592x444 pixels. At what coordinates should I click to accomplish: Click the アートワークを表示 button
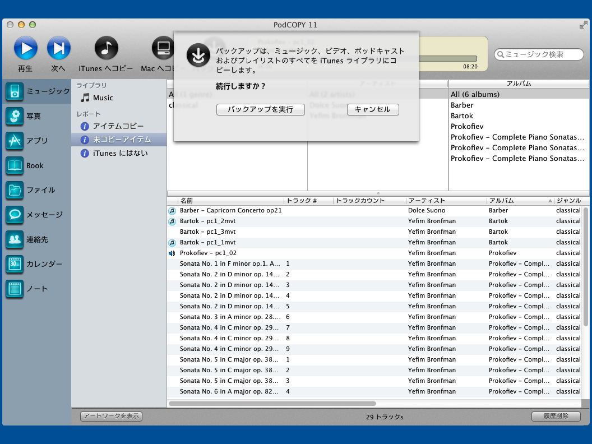(x=112, y=416)
